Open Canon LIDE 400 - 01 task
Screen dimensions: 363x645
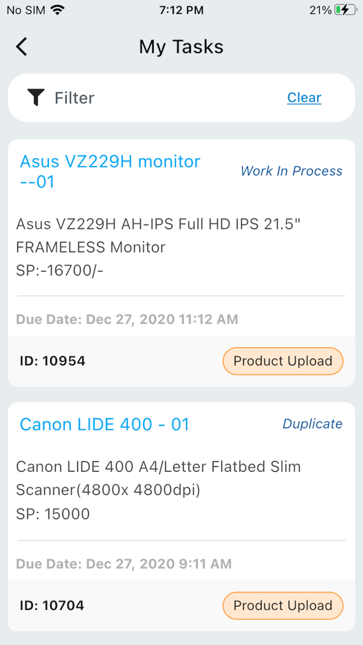coord(105,424)
